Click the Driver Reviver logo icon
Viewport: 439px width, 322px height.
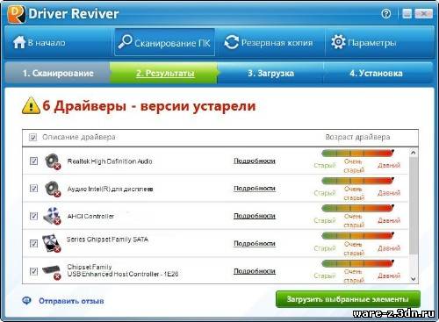[16, 14]
